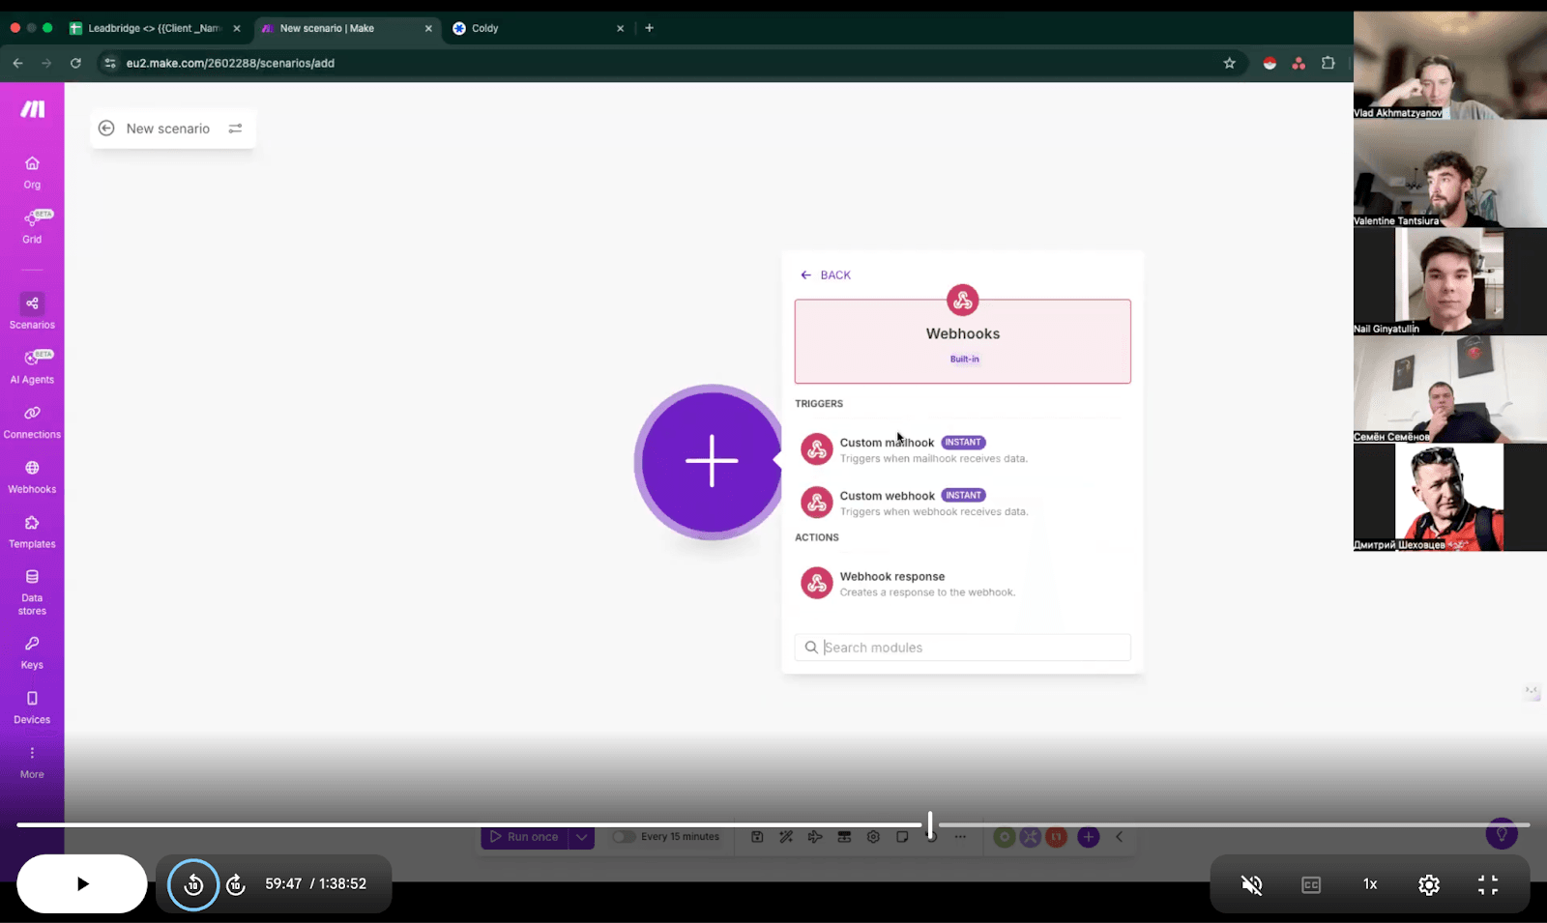The height and width of the screenshot is (923, 1547).
Task: Toggle the Every 15 minutes scheduling switch
Action: pos(625,837)
